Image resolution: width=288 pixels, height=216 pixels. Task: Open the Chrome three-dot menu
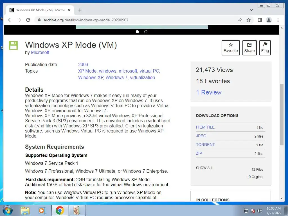278,20
